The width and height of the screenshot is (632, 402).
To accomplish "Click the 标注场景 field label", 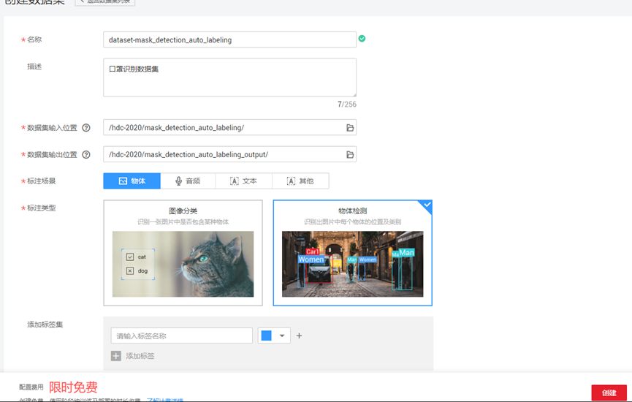I will (41, 181).
